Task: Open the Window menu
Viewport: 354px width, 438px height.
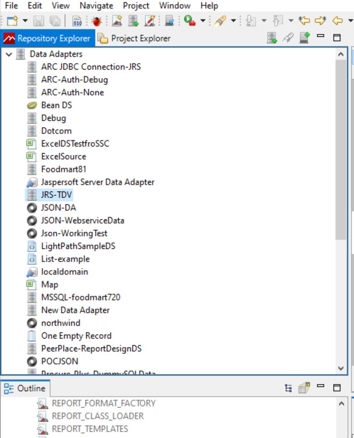Action: 175,6
